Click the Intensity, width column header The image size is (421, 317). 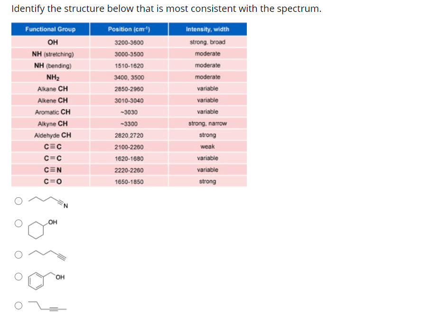click(207, 29)
